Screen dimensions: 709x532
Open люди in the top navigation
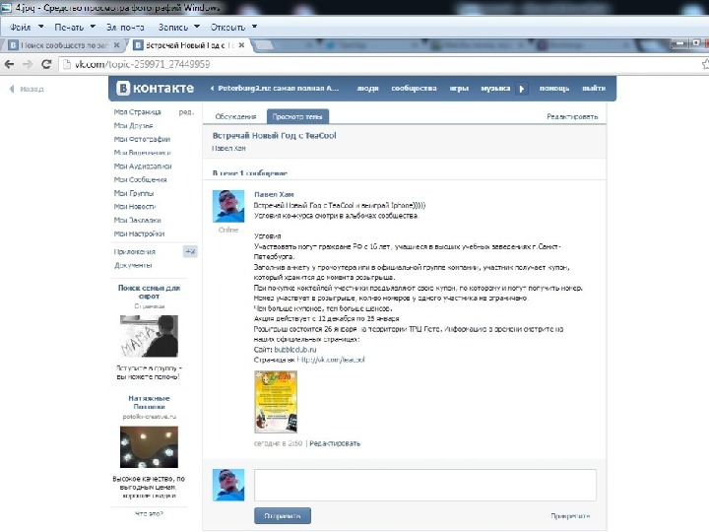pyautogui.click(x=367, y=89)
